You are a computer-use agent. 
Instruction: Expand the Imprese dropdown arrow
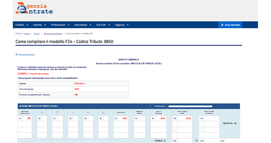45,25
